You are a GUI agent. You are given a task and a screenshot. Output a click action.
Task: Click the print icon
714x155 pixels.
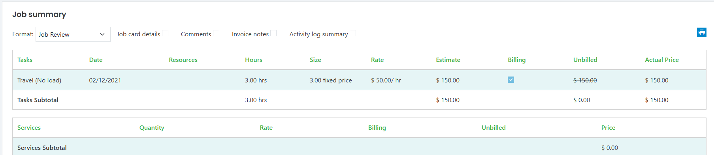(701, 32)
